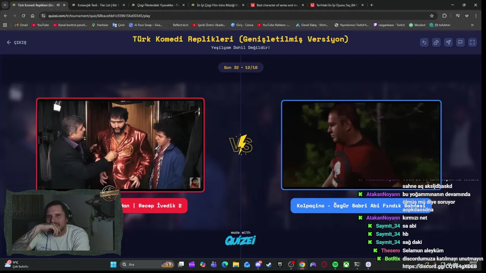The width and height of the screenshot is (486, 273).
Task: Close the Kıskançlık Testi tab
Action: tap(124, 5)
